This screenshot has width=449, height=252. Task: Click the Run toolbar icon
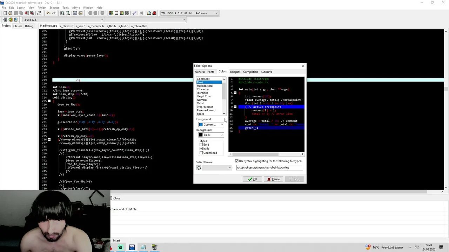click(116, 13)
